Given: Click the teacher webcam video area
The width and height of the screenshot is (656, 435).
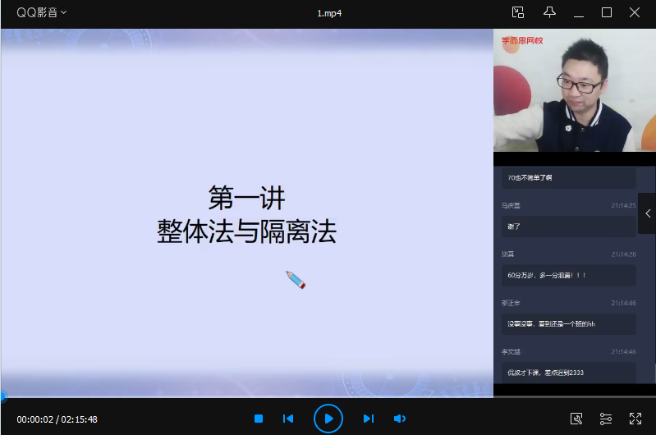Looking at the screenshot, I should [x=574, y=90].
